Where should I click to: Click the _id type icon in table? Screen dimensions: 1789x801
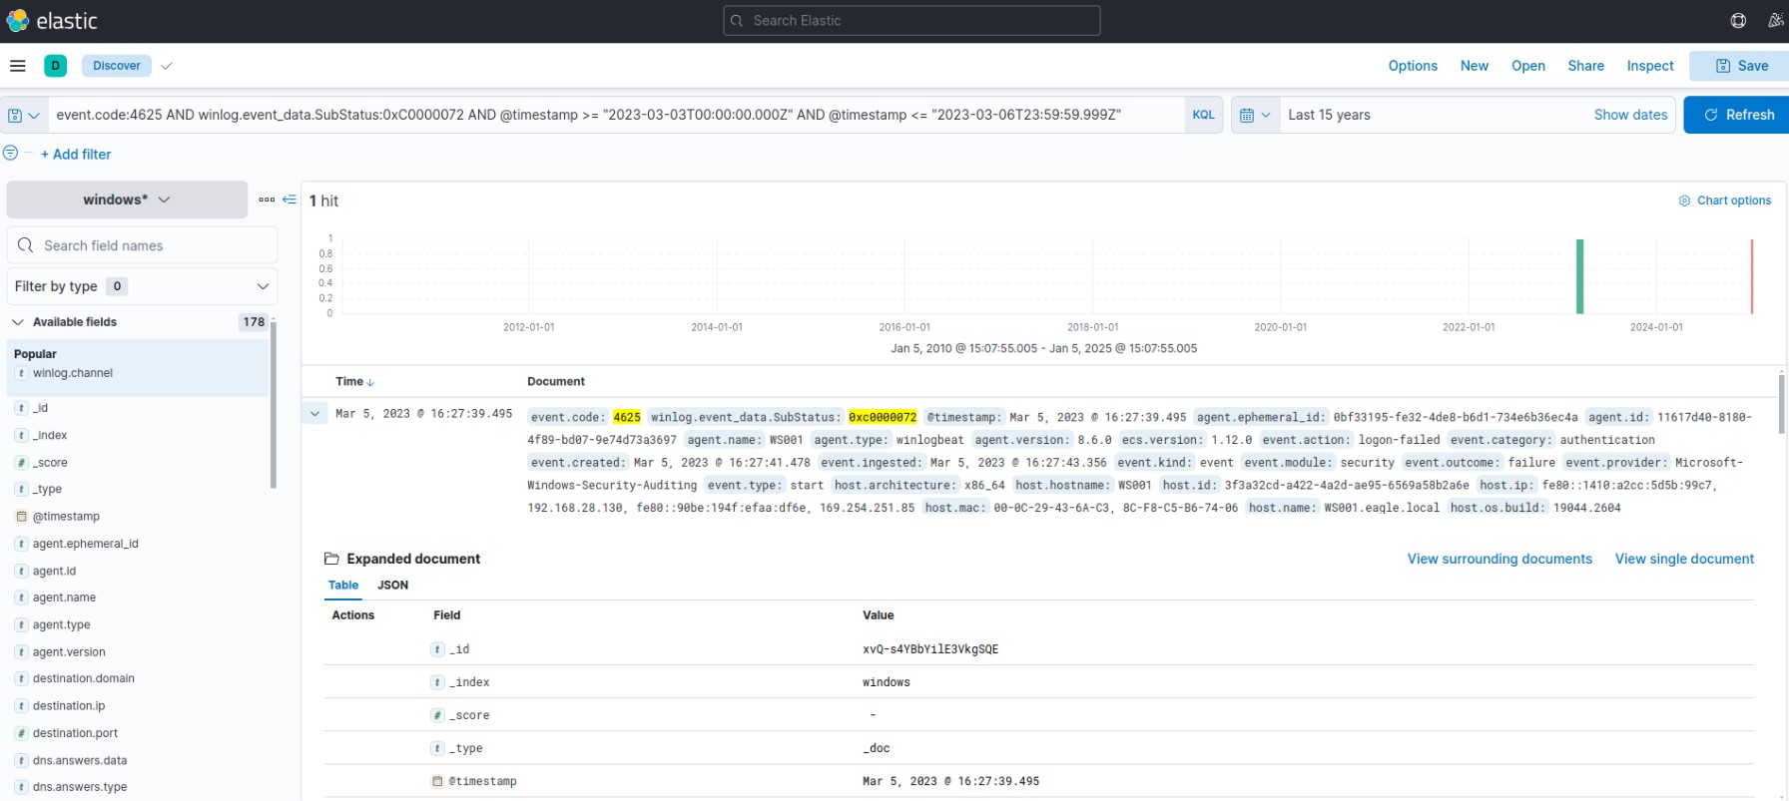[x=437, y=649]
